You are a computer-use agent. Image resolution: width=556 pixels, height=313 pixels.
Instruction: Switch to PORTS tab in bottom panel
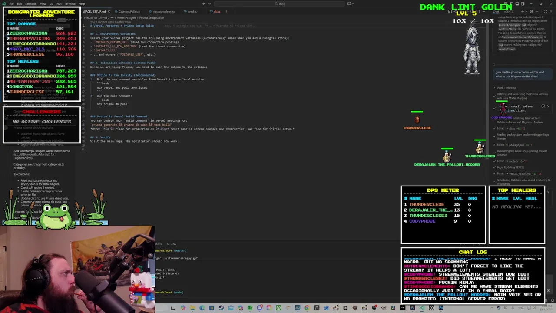[159, 244]
